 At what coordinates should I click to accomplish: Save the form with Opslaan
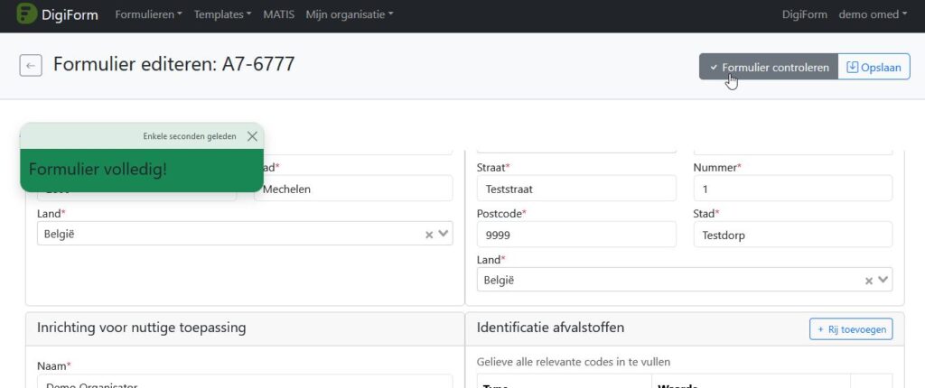(x=874, y=67)
